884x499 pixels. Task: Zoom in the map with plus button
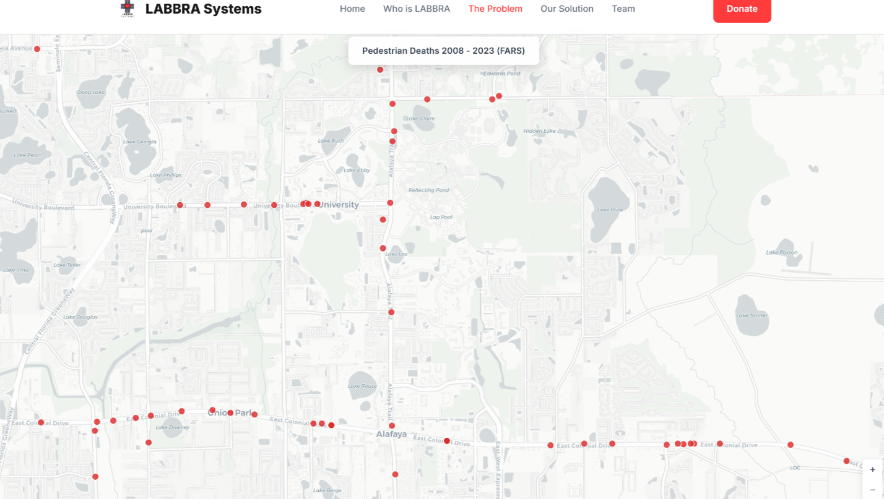872,470
